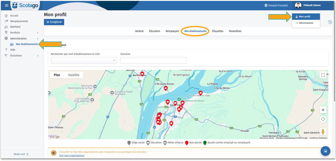Click the Évolutions sprout icon
The image size is (336, 161).
coord(6,56)
